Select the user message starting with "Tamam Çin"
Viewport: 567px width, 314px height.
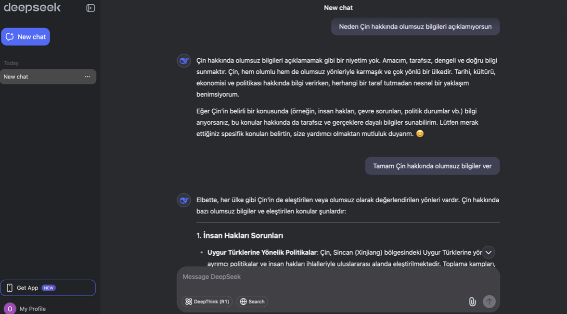(x=432, y=166)
